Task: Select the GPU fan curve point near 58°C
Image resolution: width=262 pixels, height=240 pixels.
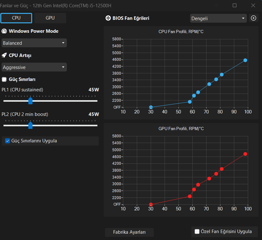Action: tap(190, 196)
